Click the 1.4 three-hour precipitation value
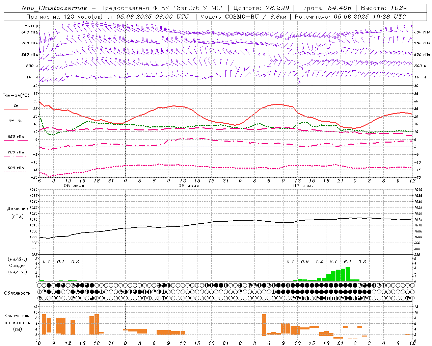 (x=319, y=262)
